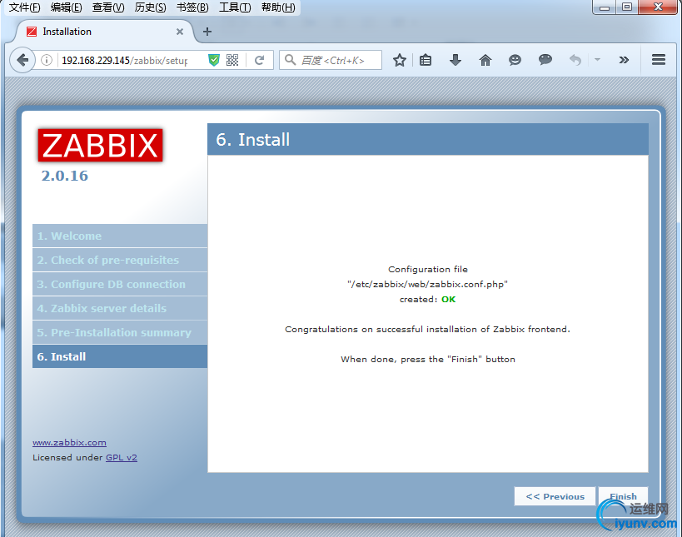Select the Installation tab
Viewport: 682px width, 537px height.
coord(104,32)
